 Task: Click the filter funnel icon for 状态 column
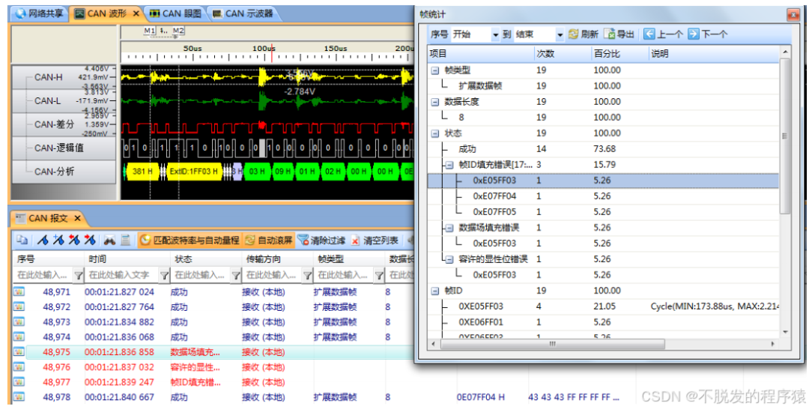pyautogui.click(x=236, y=275)
